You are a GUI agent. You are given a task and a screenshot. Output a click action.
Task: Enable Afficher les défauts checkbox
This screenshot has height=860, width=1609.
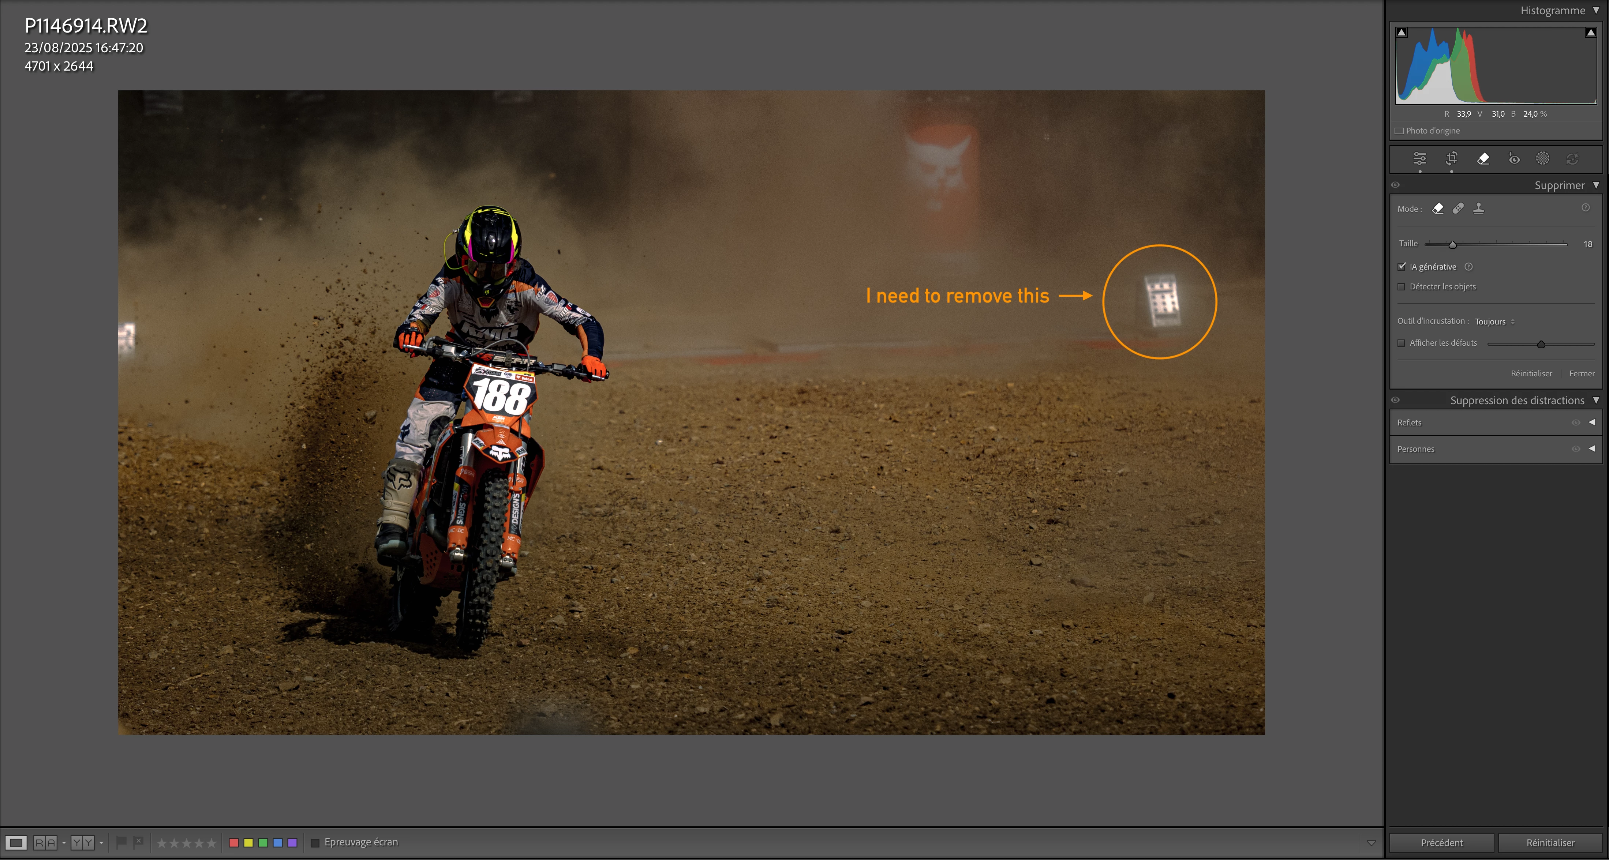[1402, 343]
